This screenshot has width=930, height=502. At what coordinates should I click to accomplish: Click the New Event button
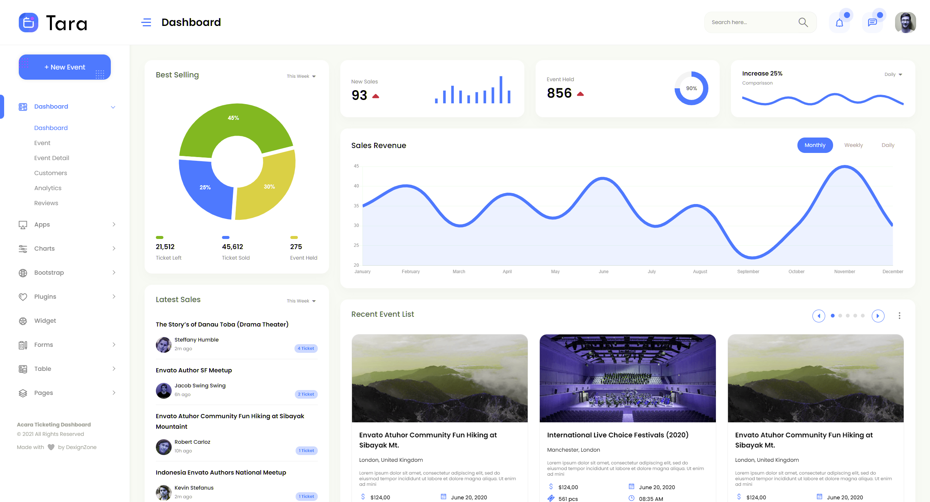(65, 67)
